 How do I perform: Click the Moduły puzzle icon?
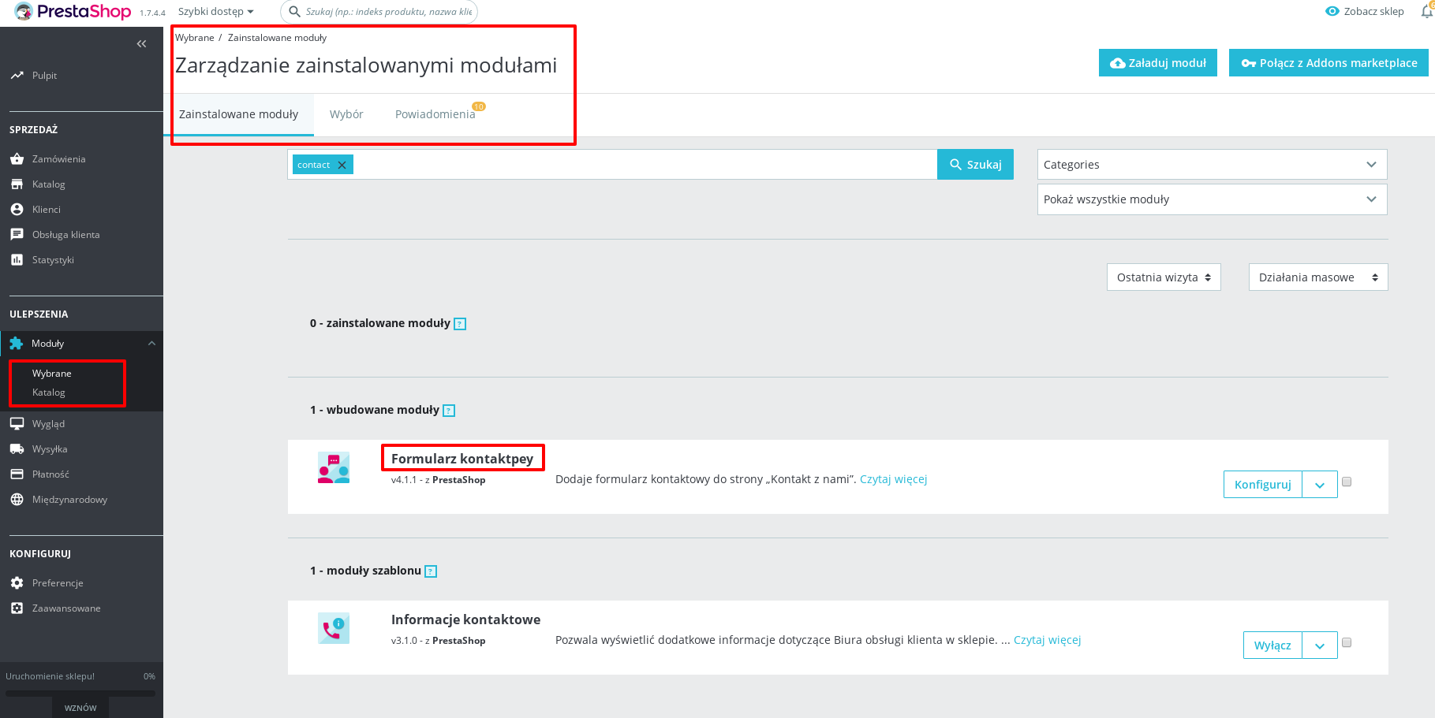click(x=17, y=343)
